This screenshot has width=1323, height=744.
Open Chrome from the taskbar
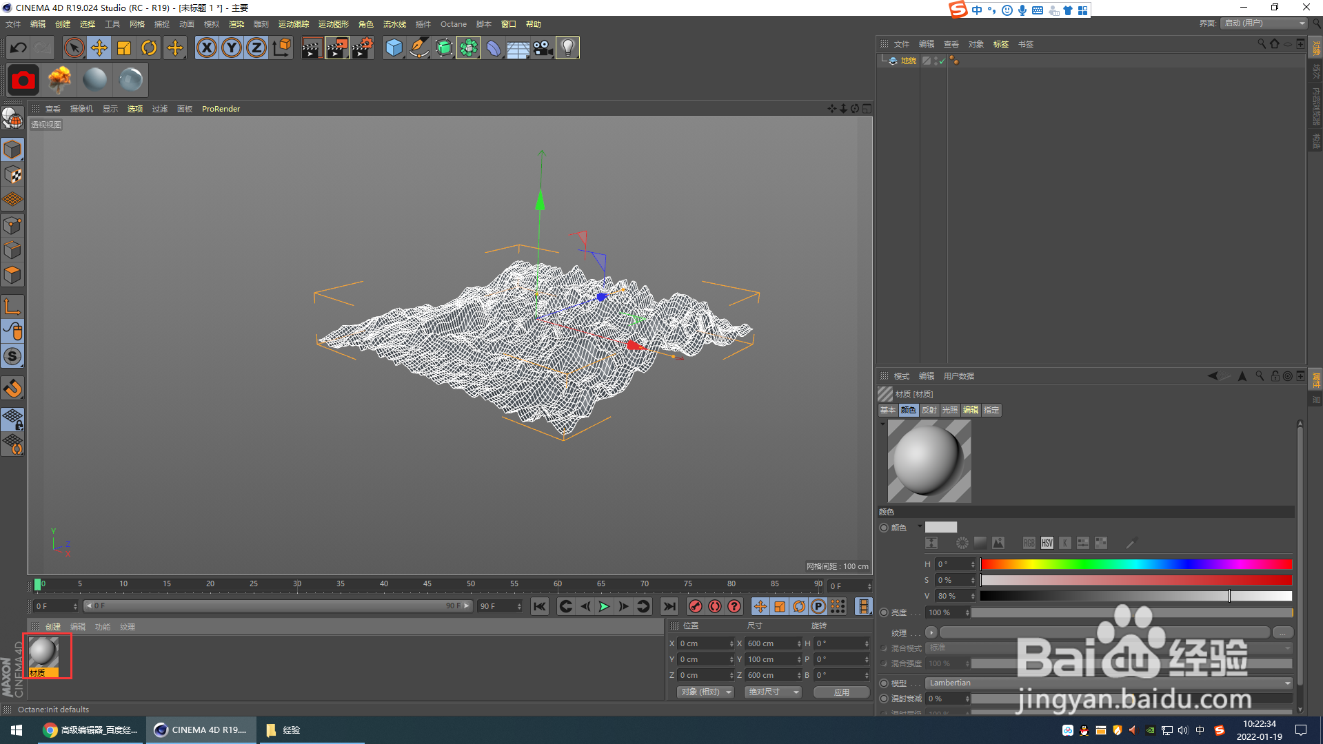[x=91, y=730]
